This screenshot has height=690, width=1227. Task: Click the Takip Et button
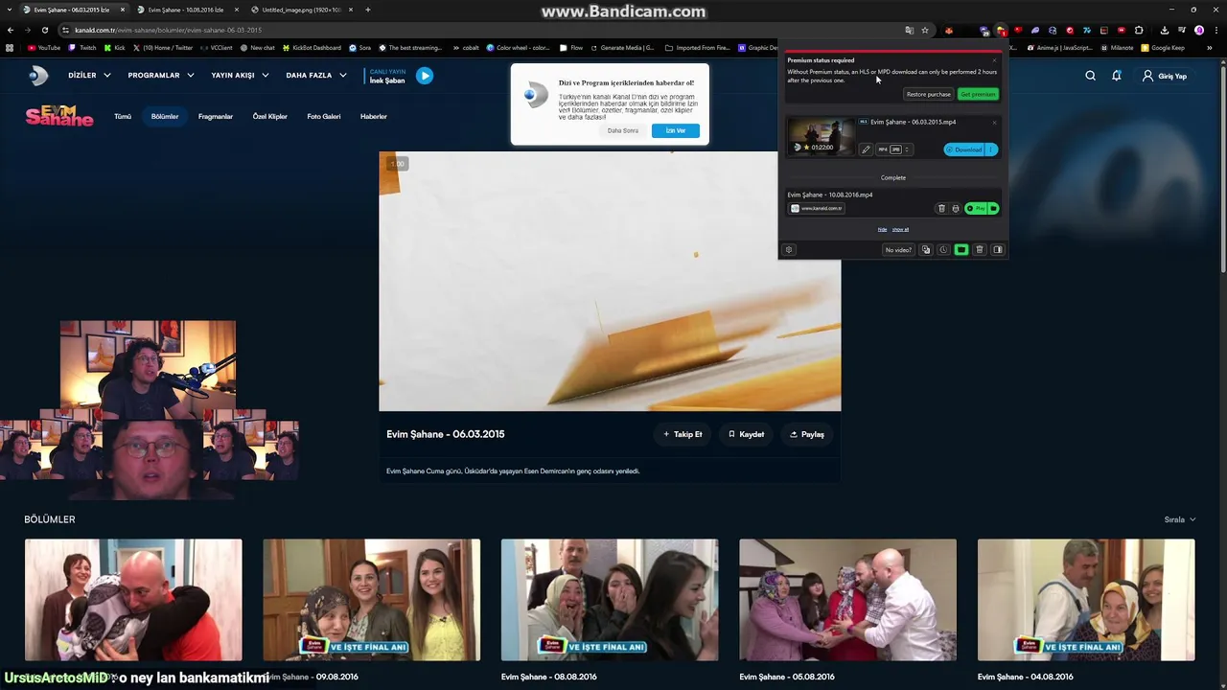click(683, 434)
